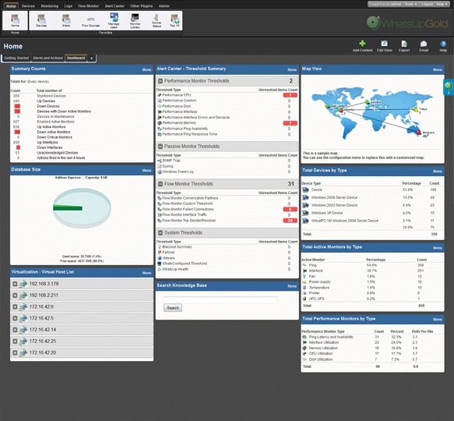The image size is (454, 421).
Task: Click the Device Status favorite icon
Action: [x=157, y=17]
